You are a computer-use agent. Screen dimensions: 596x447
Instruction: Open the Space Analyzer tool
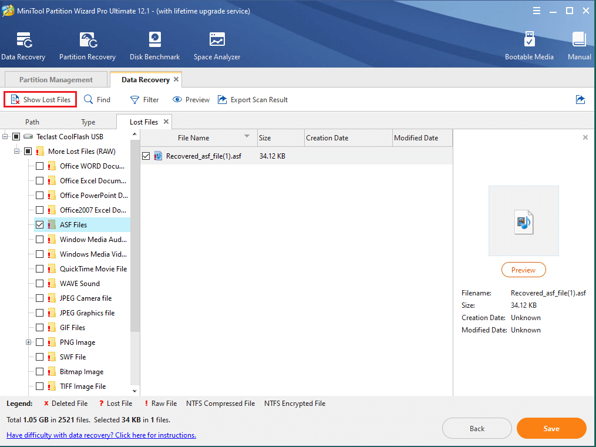217,39
